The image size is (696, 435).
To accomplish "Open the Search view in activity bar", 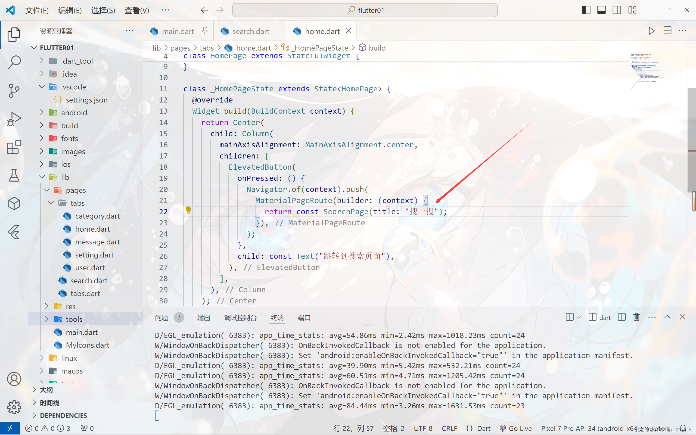I will tap(14, 62).
